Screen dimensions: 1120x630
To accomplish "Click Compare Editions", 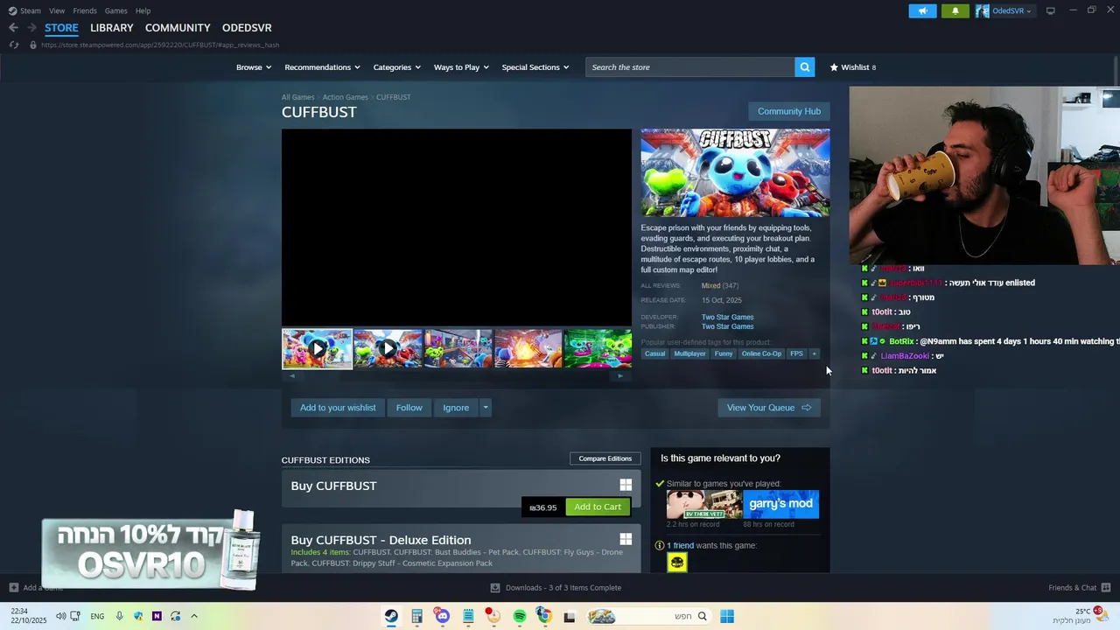I will pyautogui.click(x=605, y=458).
